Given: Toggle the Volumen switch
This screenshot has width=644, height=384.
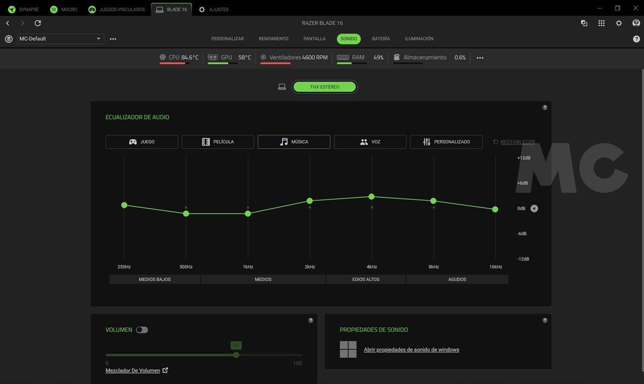Looking at the screenshot, I should pyautogui.click(x=142, y=330).
